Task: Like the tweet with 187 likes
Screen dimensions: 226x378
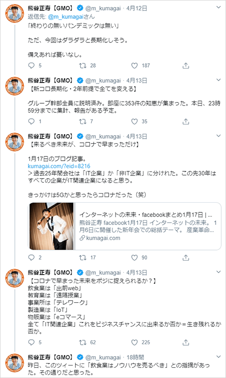Action: point(134,66)
